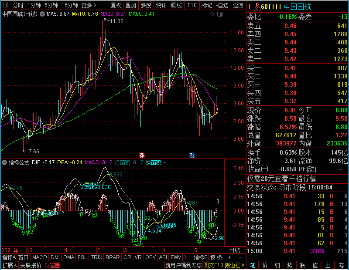Switch to 分时 intraday view
The height and width of the screenshot is (270, 349).
(18, 5)
